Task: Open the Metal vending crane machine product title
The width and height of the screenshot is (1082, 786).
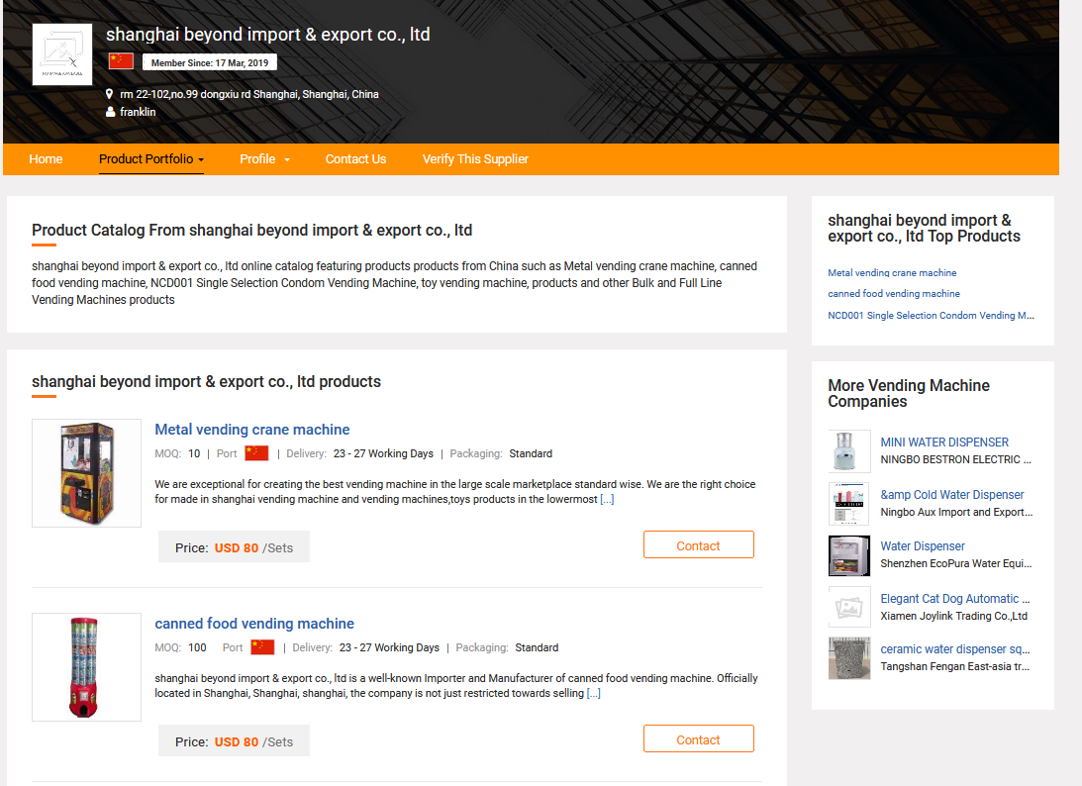Action: pyautogui.click(x=252, y=430)
